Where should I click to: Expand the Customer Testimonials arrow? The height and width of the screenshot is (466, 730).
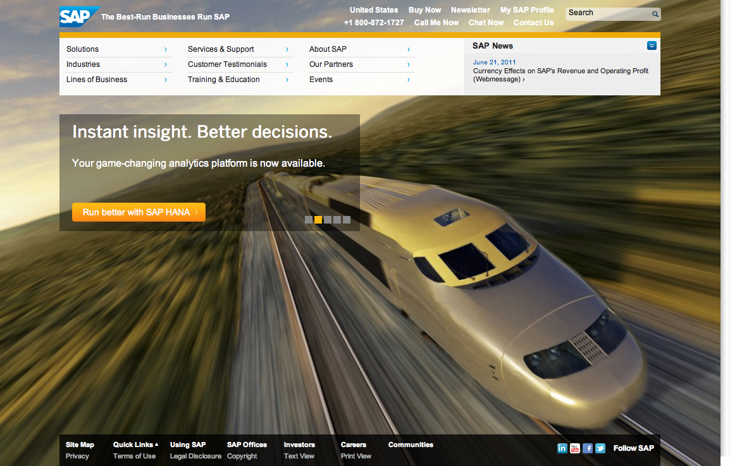tap(287, 64)
